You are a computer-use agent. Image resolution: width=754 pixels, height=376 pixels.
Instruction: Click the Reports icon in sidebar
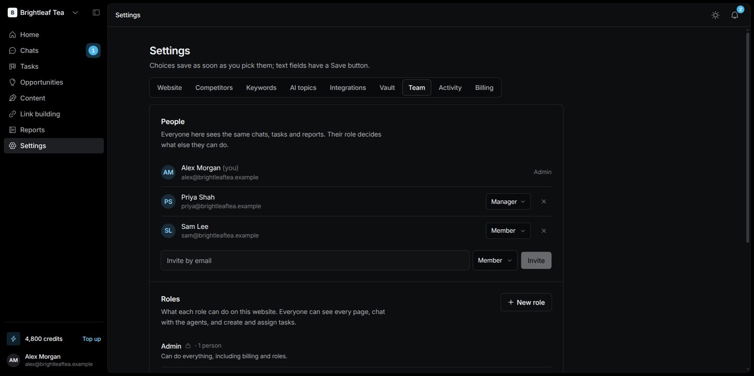click(x=13, y=130)
